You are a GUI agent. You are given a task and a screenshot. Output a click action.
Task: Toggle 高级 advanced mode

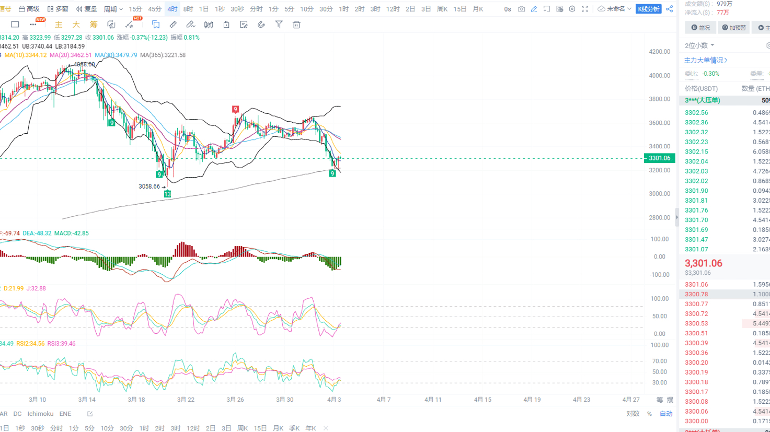pos(29,9)
